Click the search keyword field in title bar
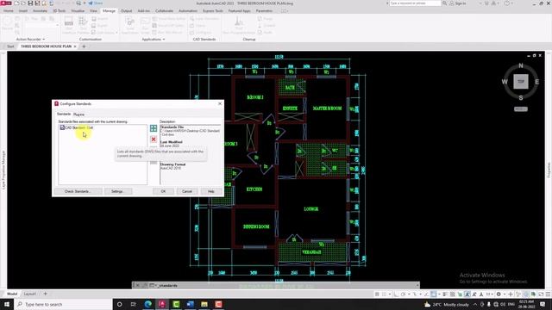 [415, 3]
